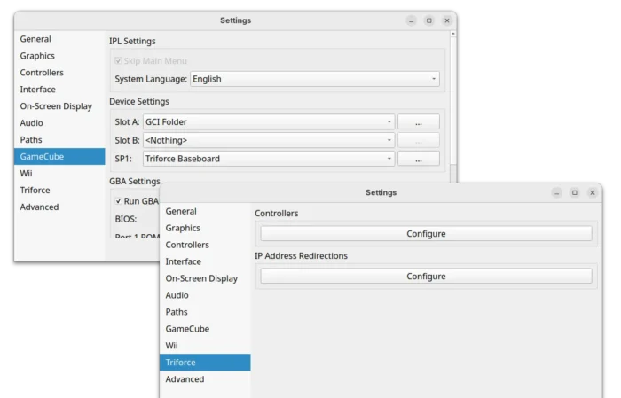This screenshot has height=398, width=621.
Task: Click Configure under IP Address Redirections
Action: click(426, 277)
